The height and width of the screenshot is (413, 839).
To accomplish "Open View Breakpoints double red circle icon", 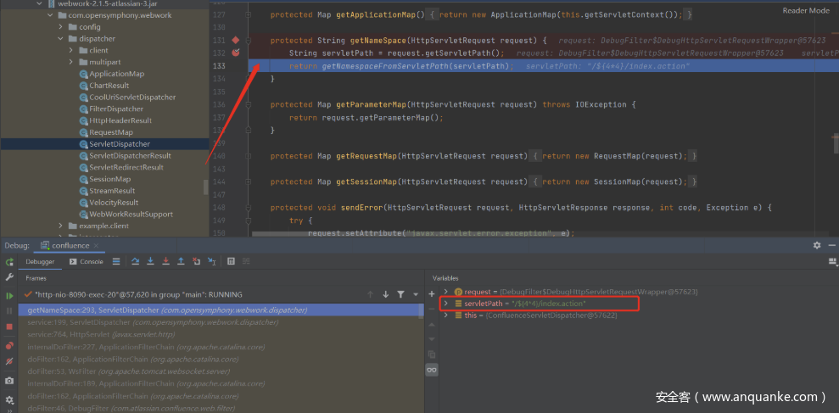I will pyautogui.click(x=9, y=345).
